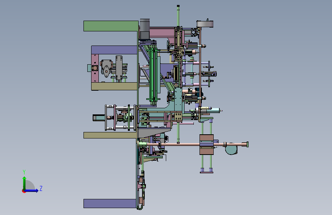Select the teal round part near the shaft's right end

pyautogui.click(x=231, y=150)
